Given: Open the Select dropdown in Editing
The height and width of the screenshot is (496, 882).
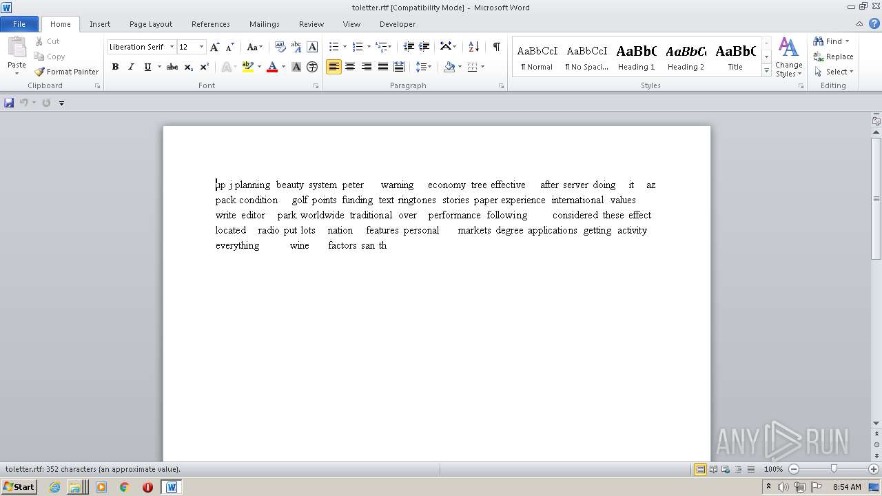Looking at the screenshot, I should coord(833,72).
